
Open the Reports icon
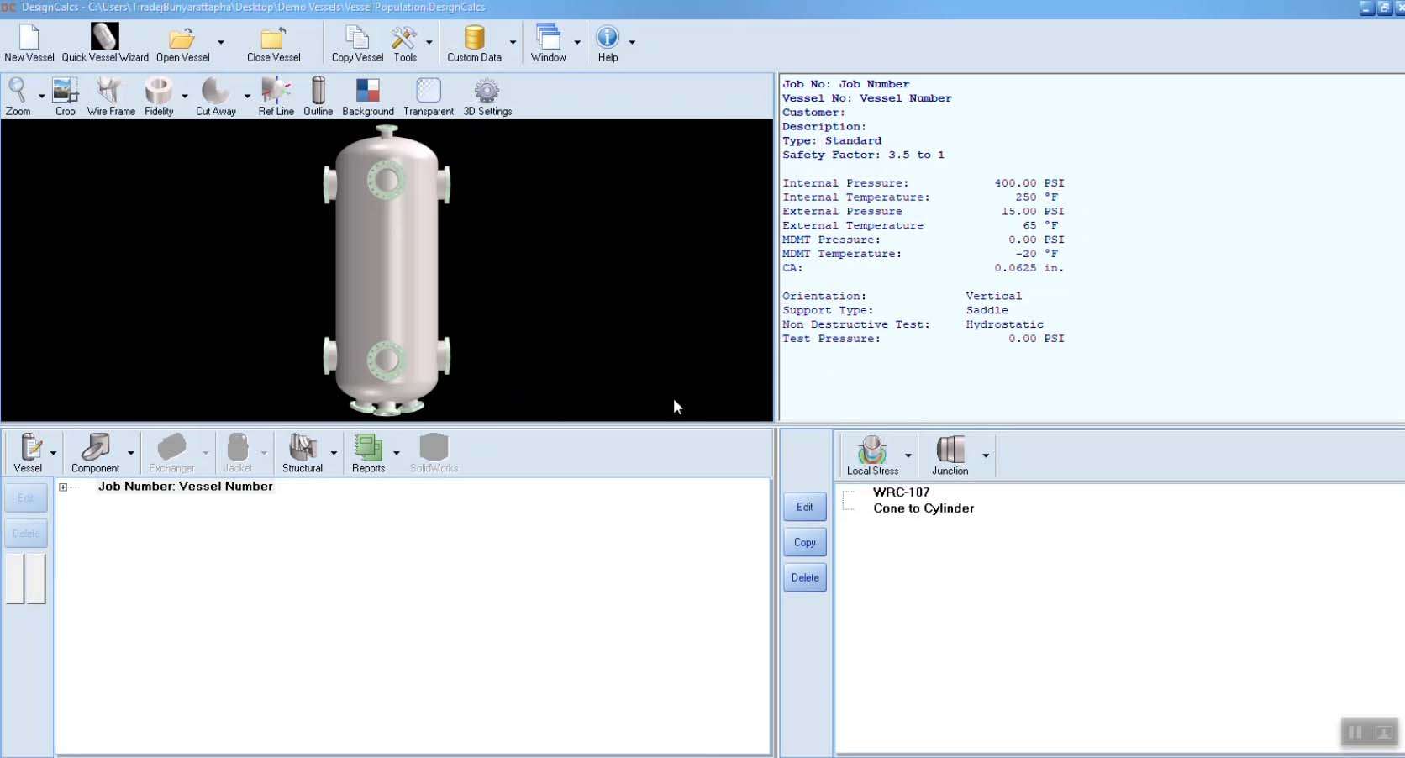(x=368, y=453)
